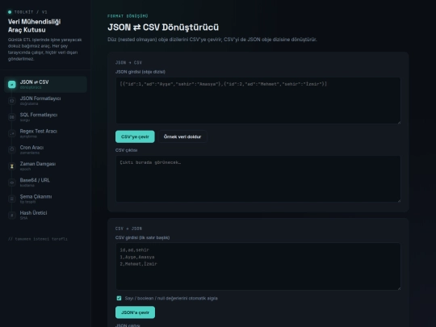Click the CSV'ye çevir button
This screenshot has width=436, height=327.
pos(135,136)
